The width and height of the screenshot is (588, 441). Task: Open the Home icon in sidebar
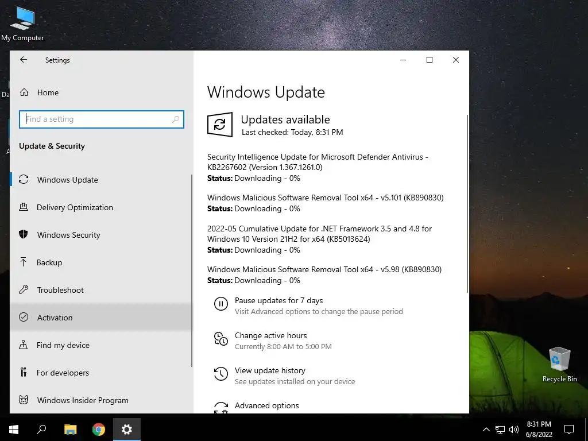[24, 92]
